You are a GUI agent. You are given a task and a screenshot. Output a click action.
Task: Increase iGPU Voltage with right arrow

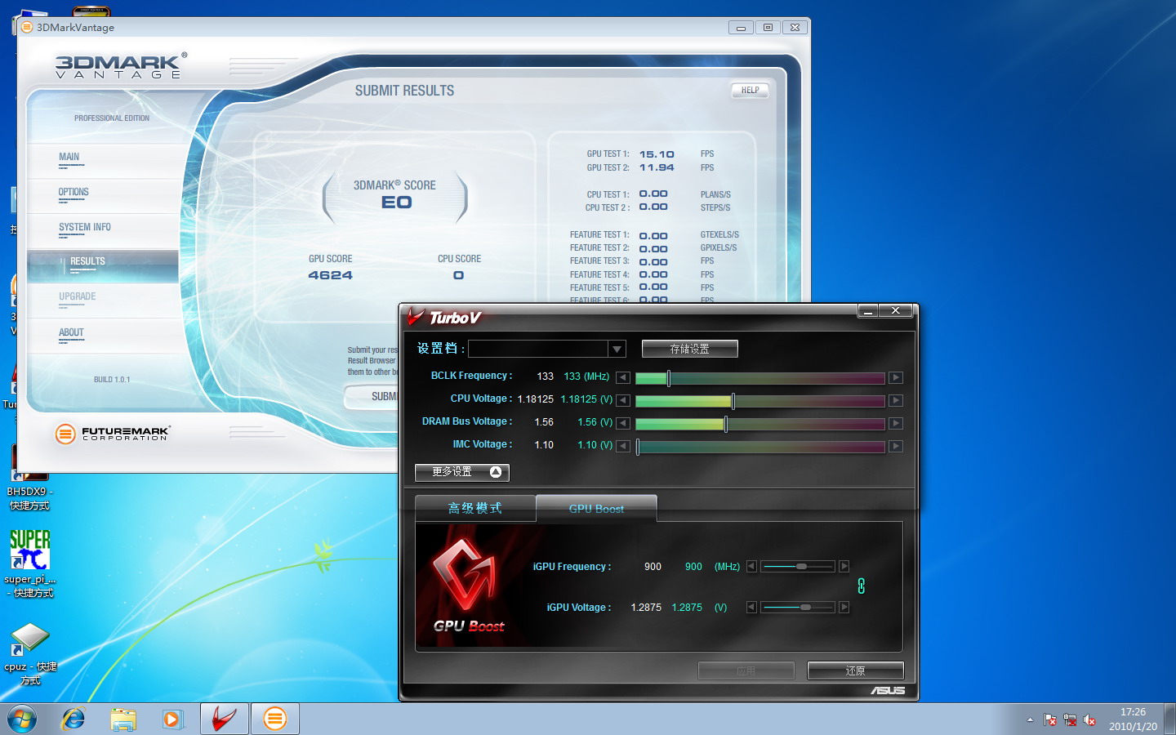click(x=844, y=607)
